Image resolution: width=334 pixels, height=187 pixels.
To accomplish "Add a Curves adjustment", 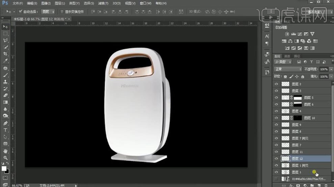I will coord(300,34).
